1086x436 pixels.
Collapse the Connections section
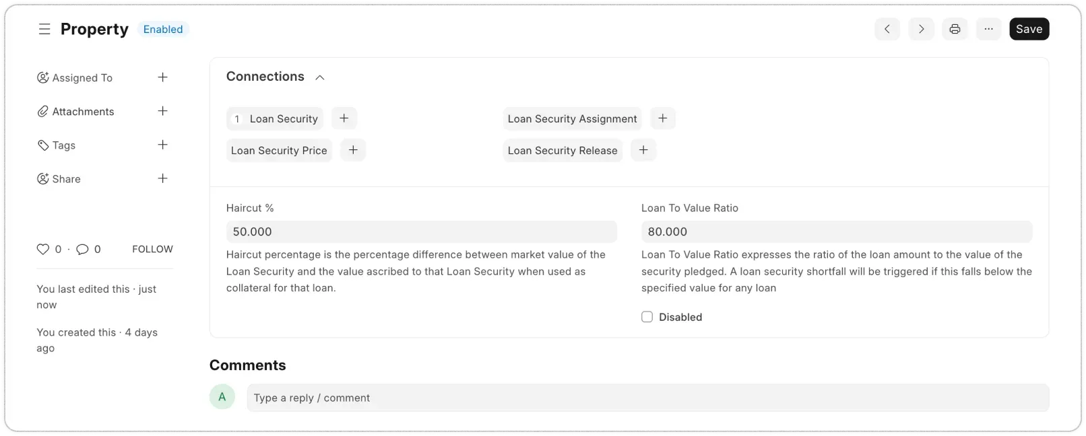[320, 77]
